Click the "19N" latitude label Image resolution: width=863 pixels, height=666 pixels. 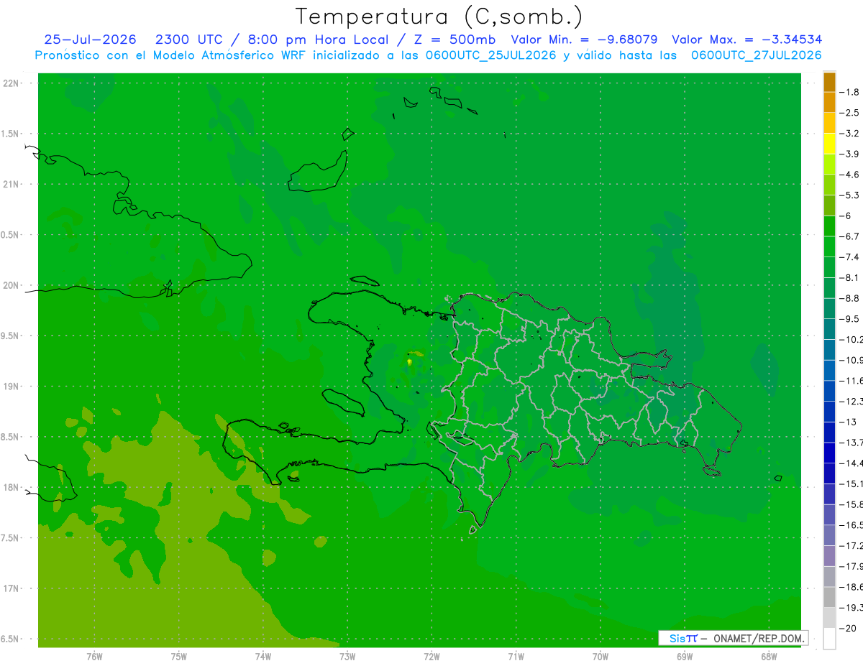pos(12,386)
